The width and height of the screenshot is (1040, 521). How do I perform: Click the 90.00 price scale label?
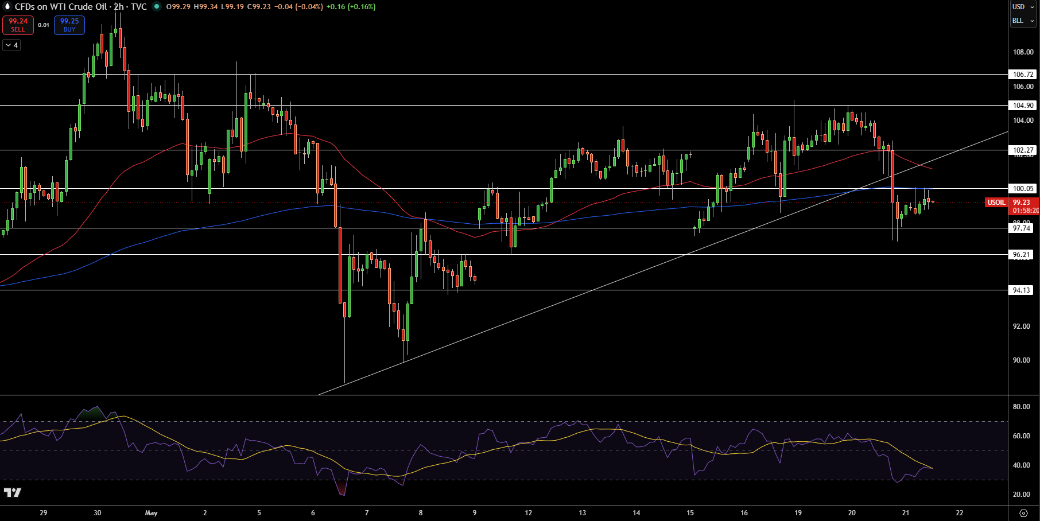point(1021,360)
